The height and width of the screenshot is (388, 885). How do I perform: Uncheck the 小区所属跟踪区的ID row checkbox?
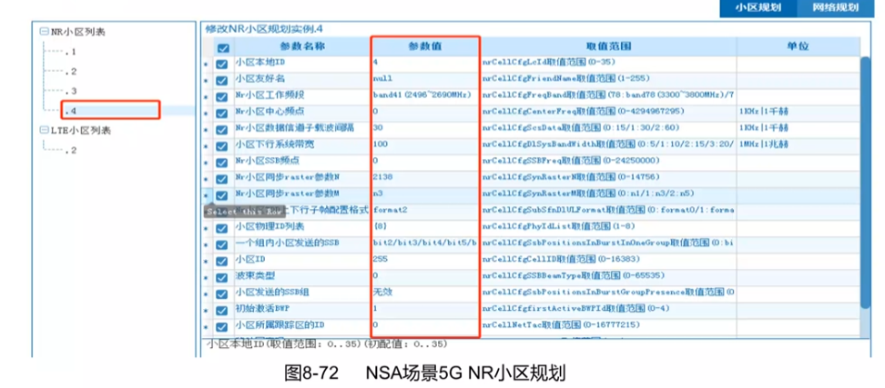[x=222, y=326]
